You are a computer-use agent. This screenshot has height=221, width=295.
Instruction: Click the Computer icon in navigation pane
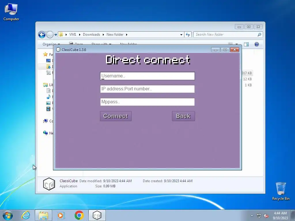pos(45,121)
